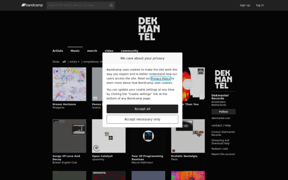Follow Dekmantel Records
The image size is (288, 180).
pos(223,112)
